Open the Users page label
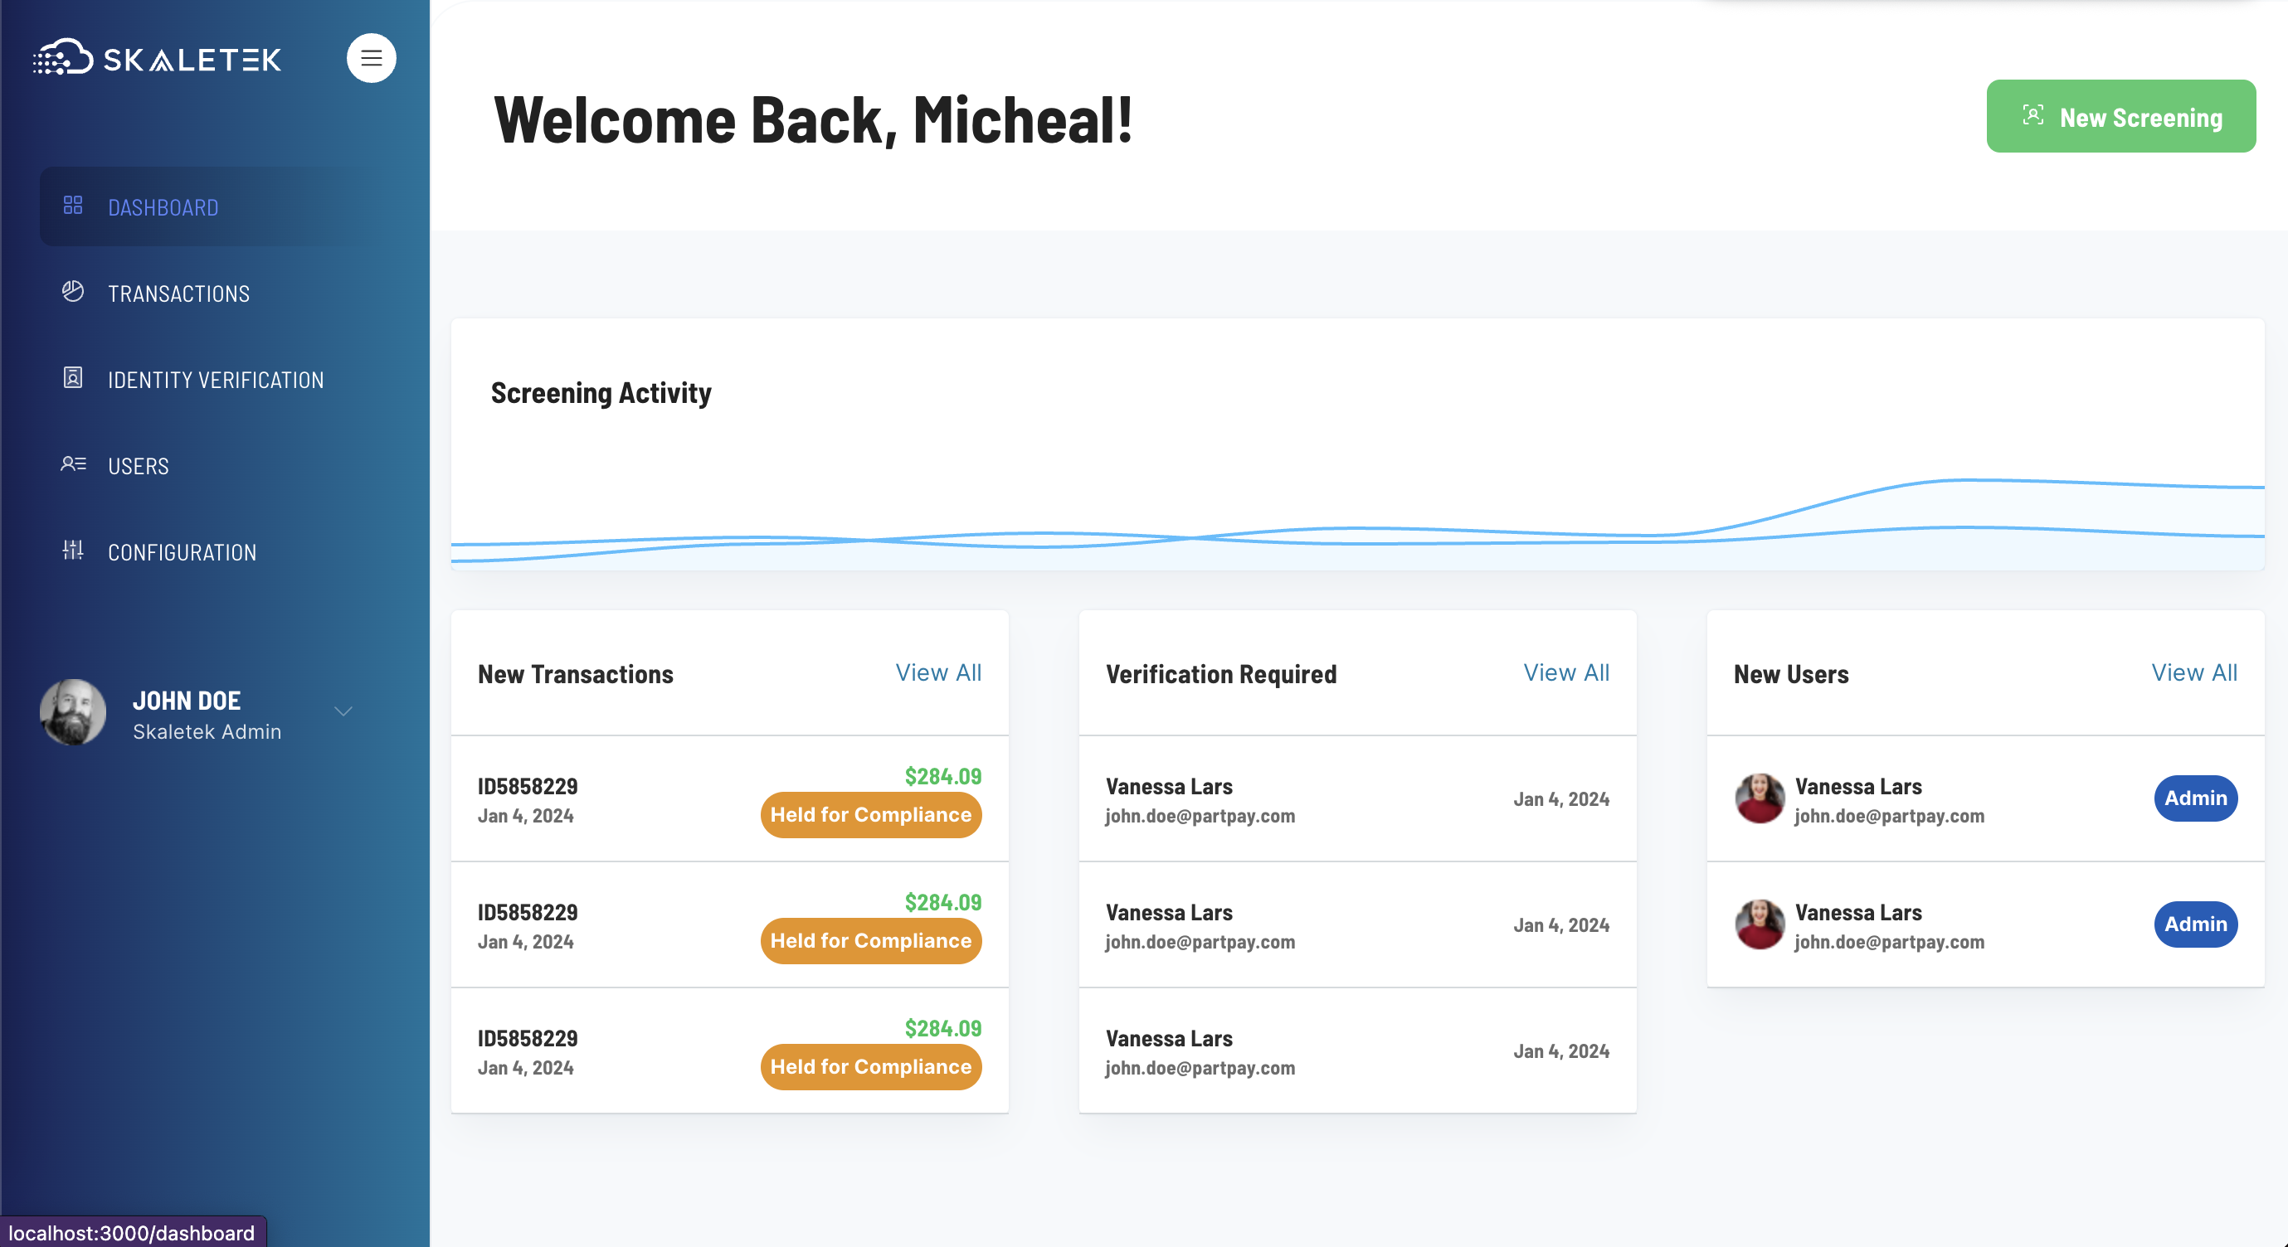This screenshot has width=2288, height=1247. (138, 466)
